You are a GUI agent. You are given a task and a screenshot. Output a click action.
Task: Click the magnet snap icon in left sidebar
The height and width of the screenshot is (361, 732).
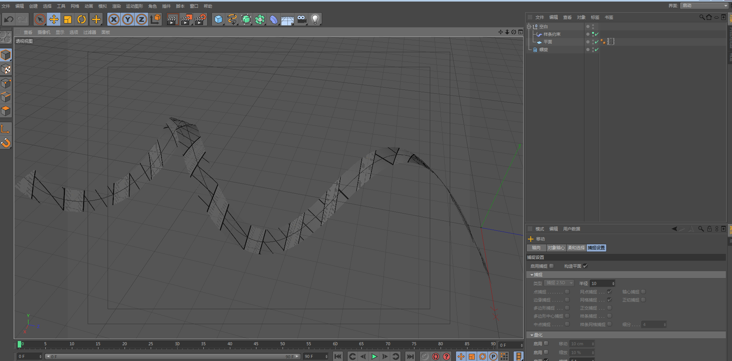[x=6, y=143]
